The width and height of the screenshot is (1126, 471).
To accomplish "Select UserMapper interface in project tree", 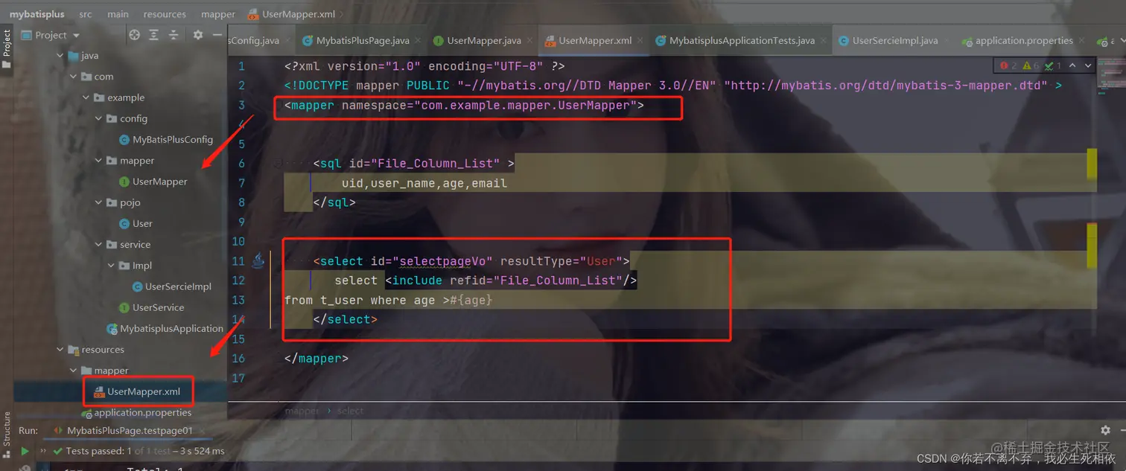I will point(153,182).
